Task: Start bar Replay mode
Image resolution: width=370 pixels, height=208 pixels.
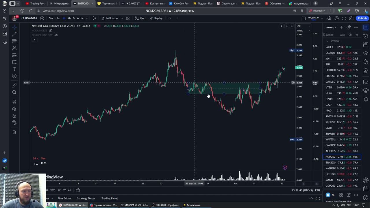Action: pos(156,18)
